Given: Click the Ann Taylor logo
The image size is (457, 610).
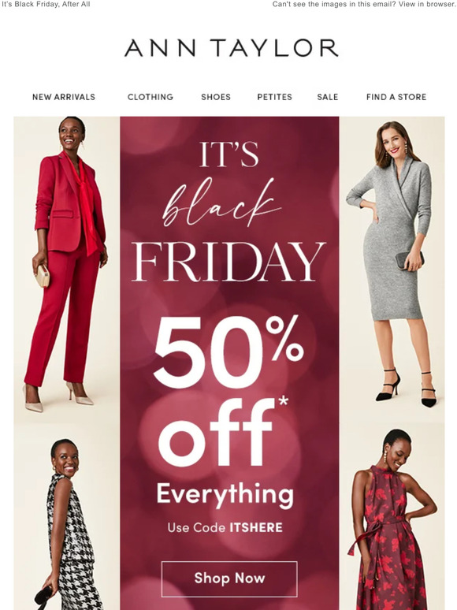Looking at the screenshot, I should pos(231,48).
